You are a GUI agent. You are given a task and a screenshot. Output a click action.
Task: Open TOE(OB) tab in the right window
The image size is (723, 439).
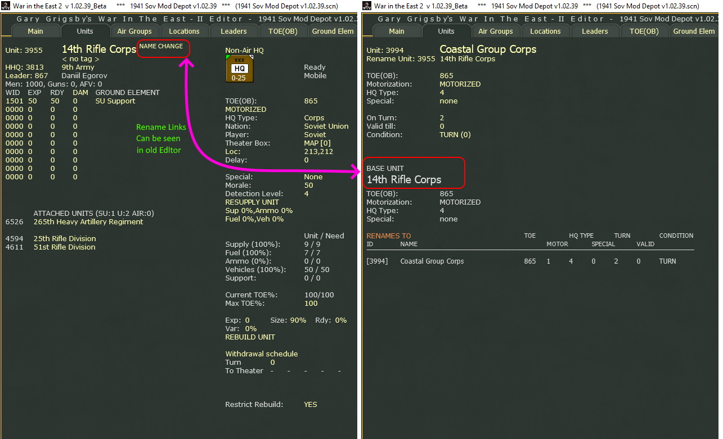(x=644, y=31)
